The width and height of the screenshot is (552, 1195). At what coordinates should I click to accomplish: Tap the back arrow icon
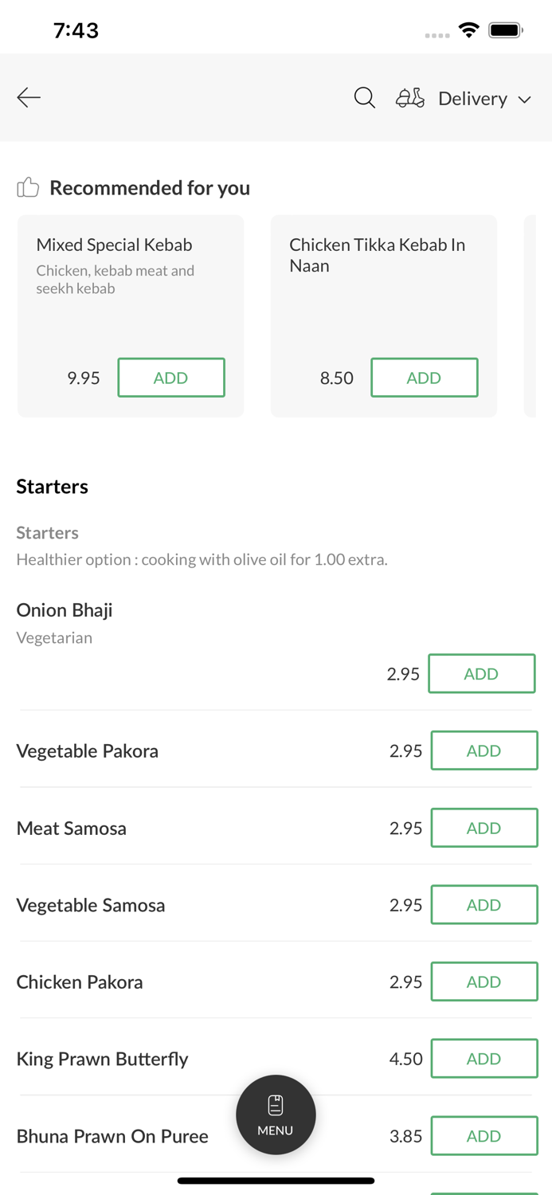point(29,98)
